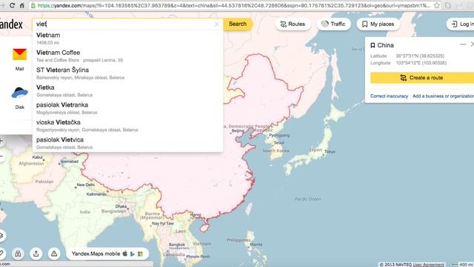Select pasiolak Vietvica suggestion
This screenshot has width=474, height=267.
[x=128, y=143]
